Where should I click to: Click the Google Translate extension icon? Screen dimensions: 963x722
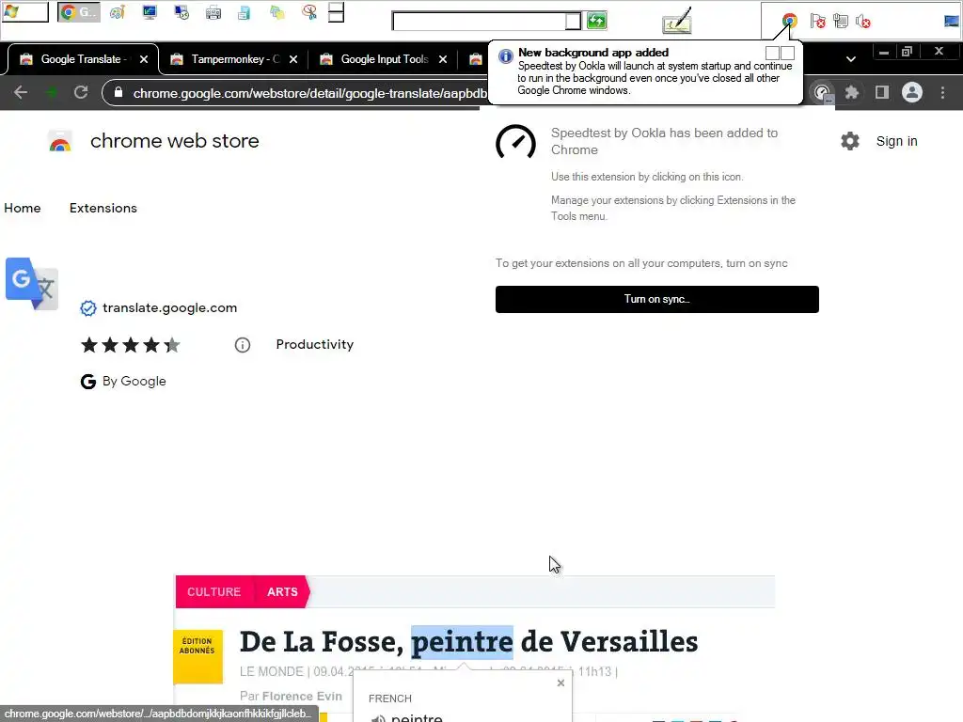pyautogui.click(x=32, y=284)
